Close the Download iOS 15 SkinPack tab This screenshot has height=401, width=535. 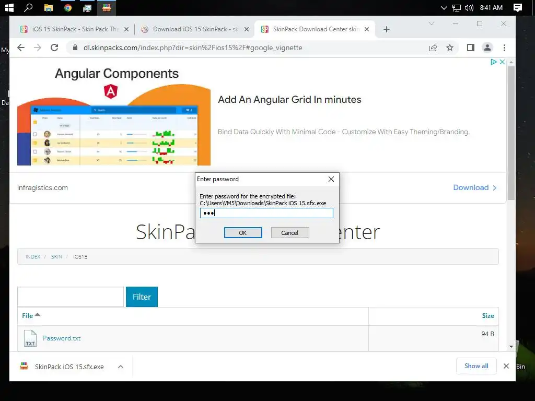(247, 29)
